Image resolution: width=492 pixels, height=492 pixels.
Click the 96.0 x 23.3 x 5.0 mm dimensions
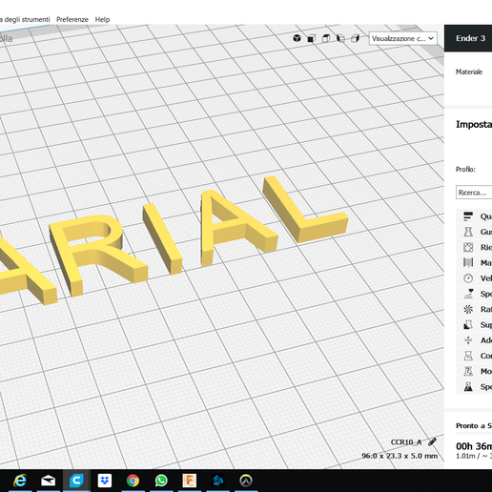[x=400, y=456]
